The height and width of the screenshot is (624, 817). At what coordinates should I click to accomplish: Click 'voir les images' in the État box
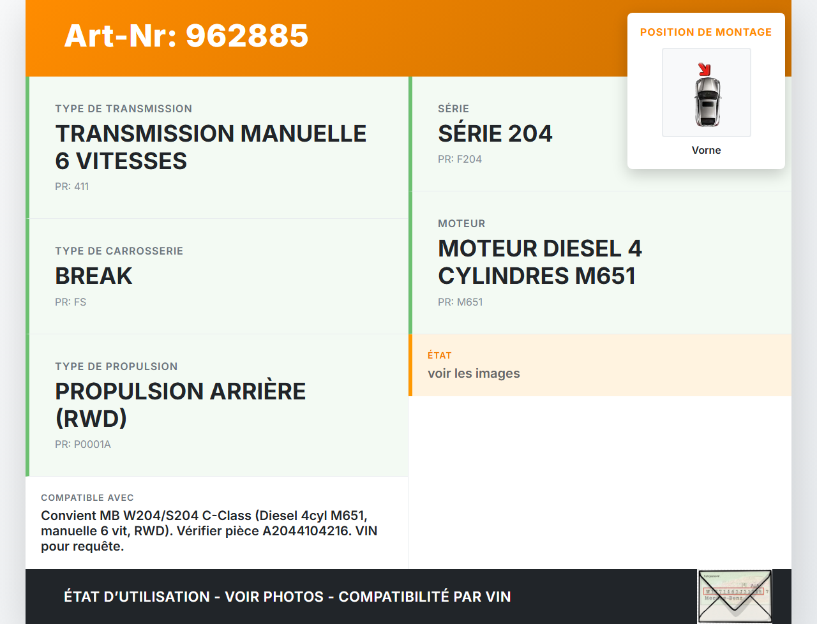474,373
